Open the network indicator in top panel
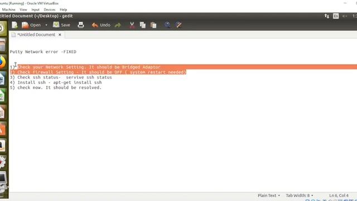 [x=327, y=16]
